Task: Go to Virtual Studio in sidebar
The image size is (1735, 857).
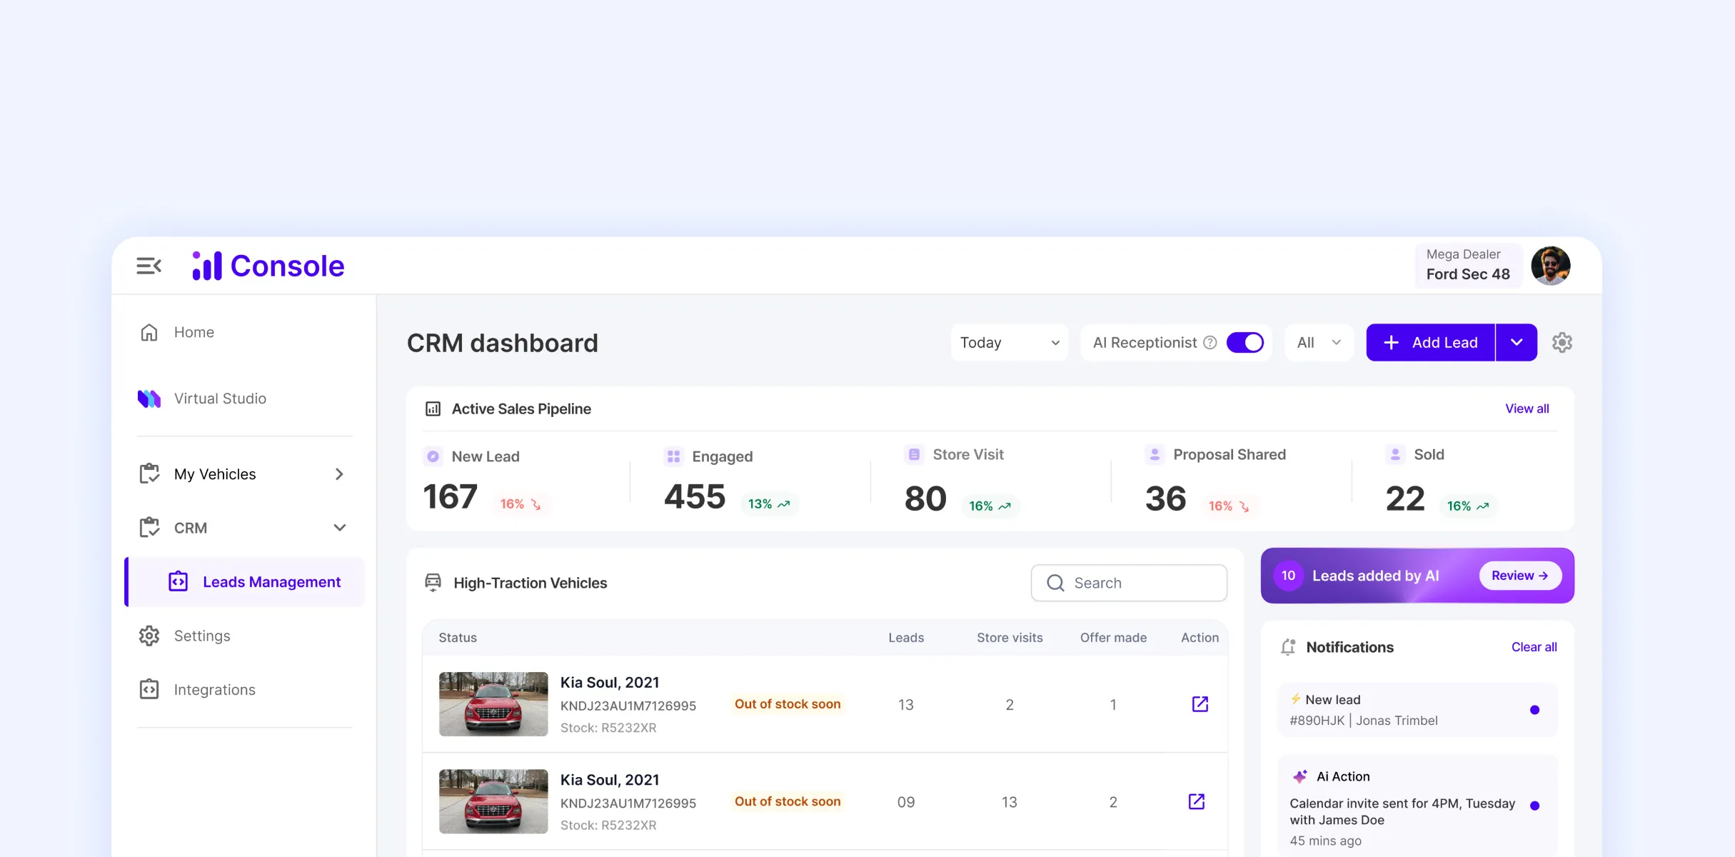Action: pos(220,399)
